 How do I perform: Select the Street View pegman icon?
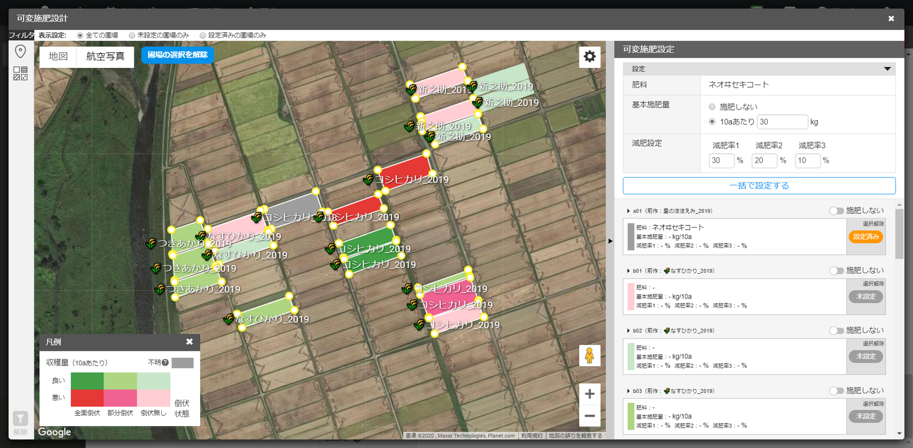(589, 355)
